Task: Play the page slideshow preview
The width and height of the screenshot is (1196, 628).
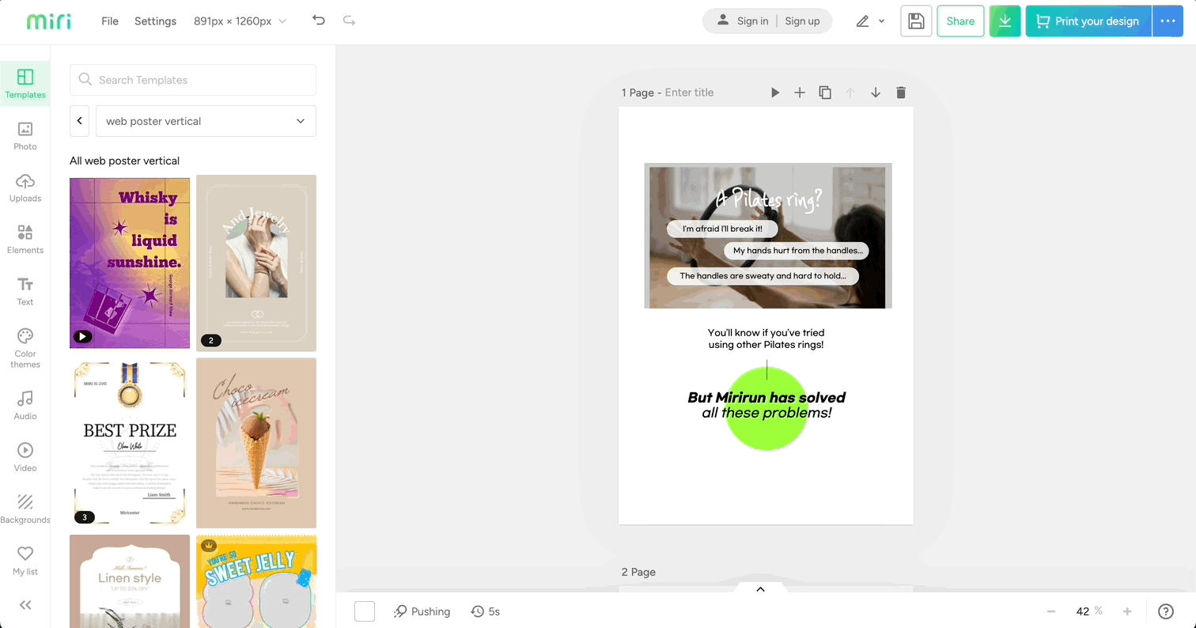Action: pos(775,93)
